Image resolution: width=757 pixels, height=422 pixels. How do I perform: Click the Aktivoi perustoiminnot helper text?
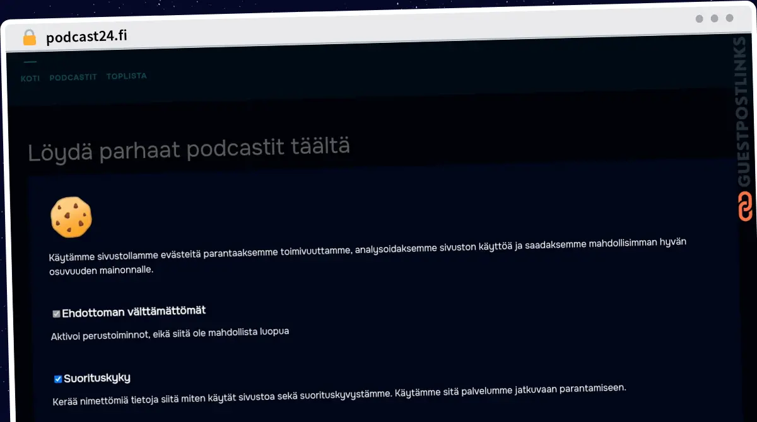point(169,331)
